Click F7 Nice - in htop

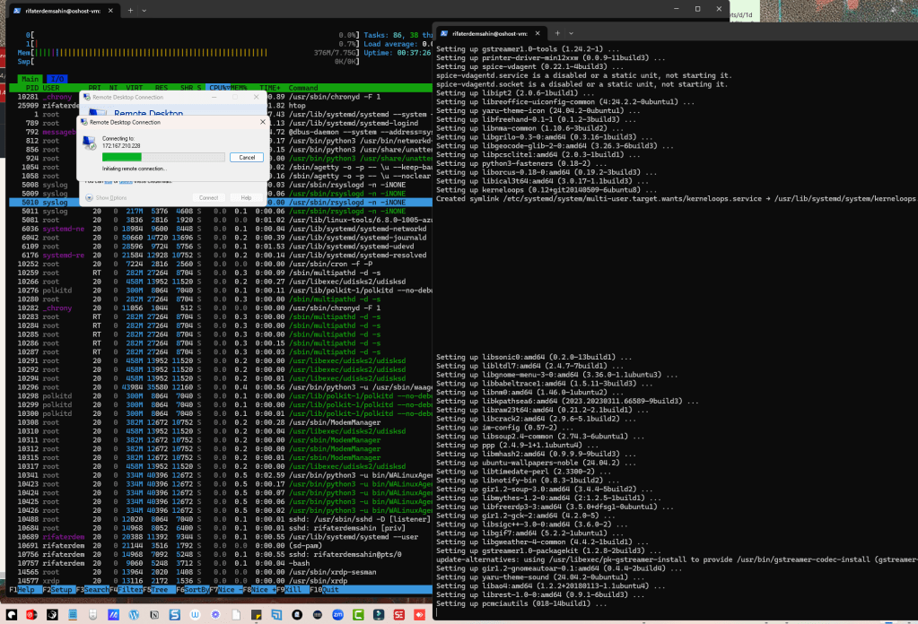226,590
